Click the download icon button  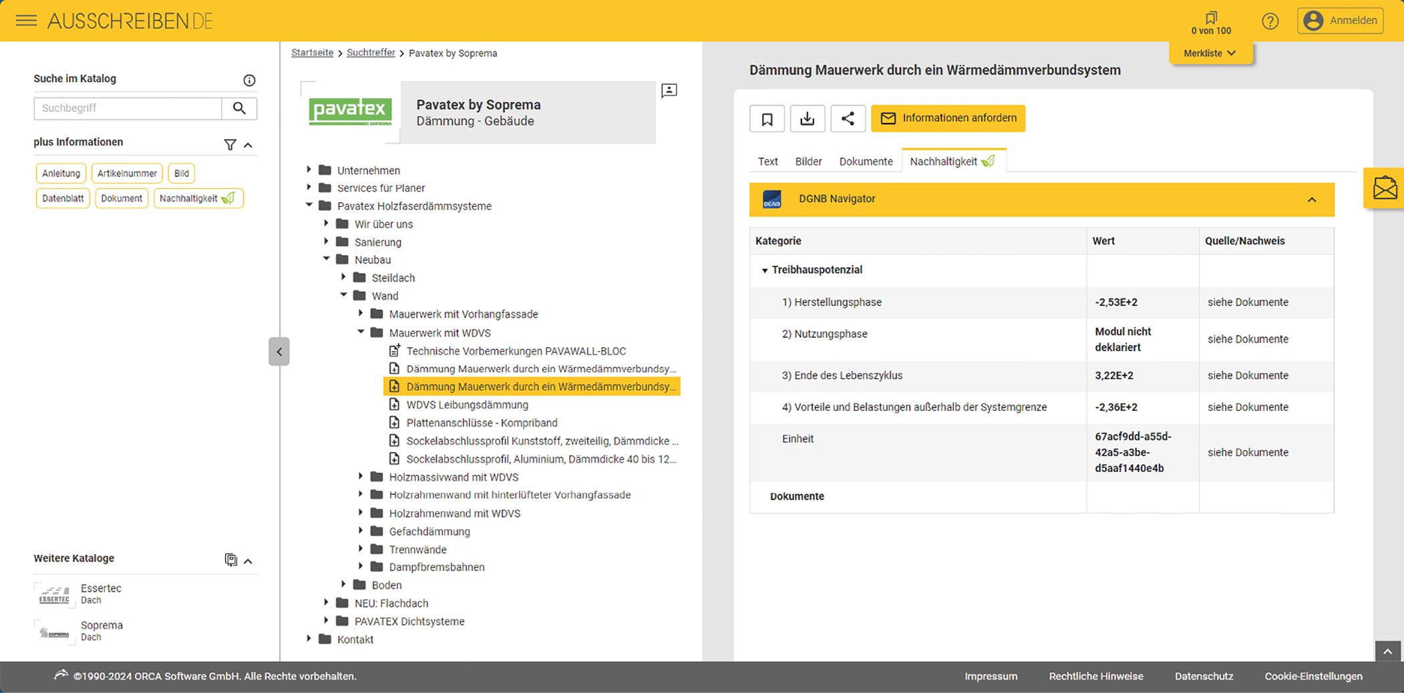click(x=807, y=119)
